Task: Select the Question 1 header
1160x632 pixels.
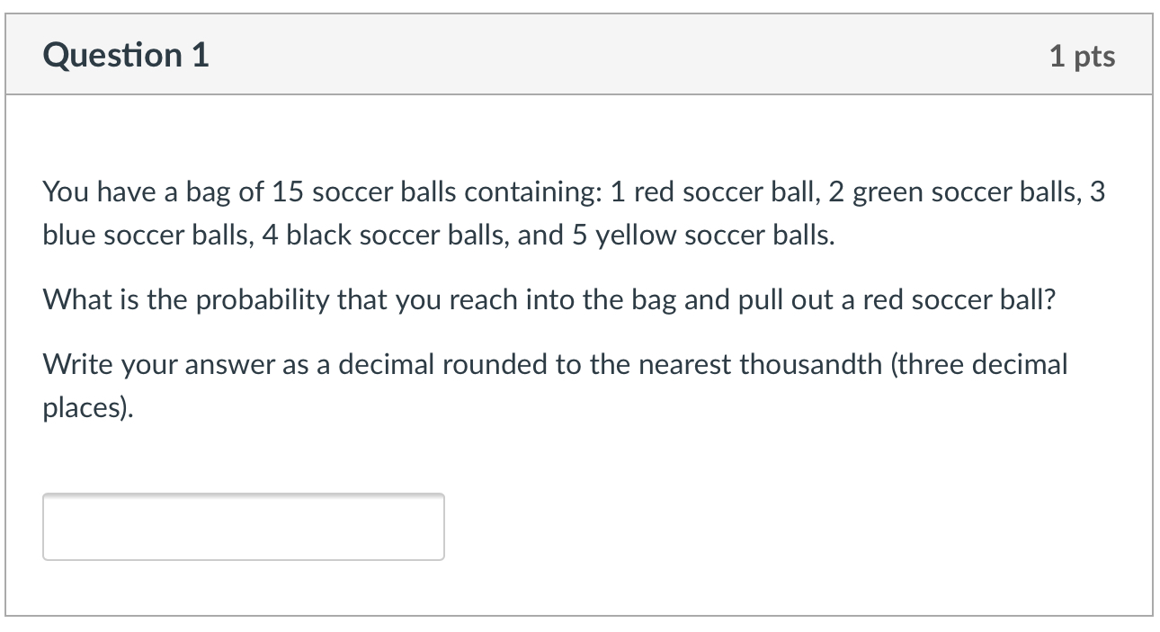Action: tap(124, 54)
